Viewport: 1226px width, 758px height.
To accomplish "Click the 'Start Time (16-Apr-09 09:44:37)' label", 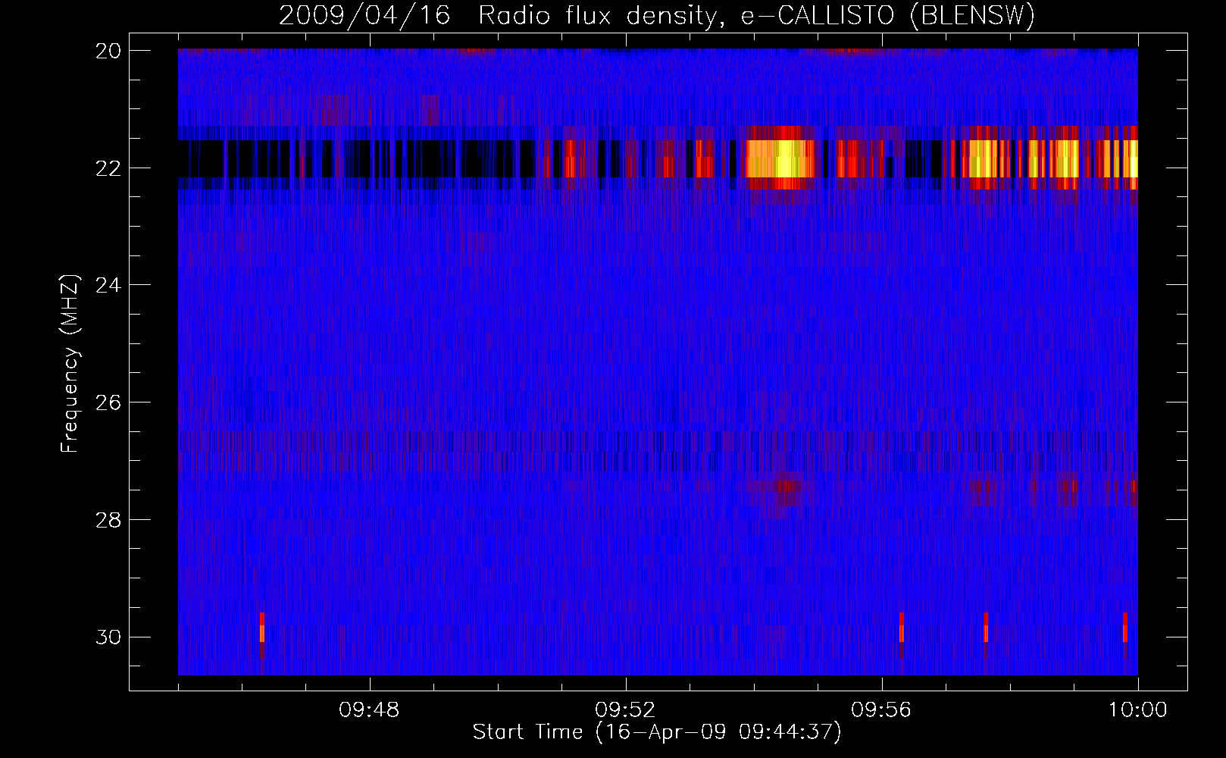I will (657, 732).
